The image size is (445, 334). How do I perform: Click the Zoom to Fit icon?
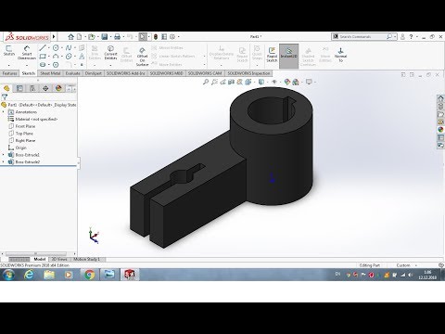click(206, 82)
